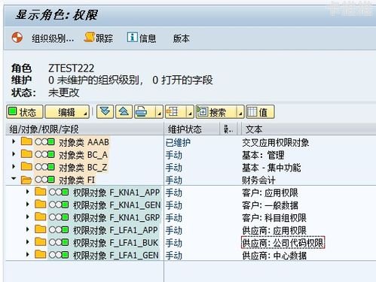Click 已维护 status cell

point(178,142)
